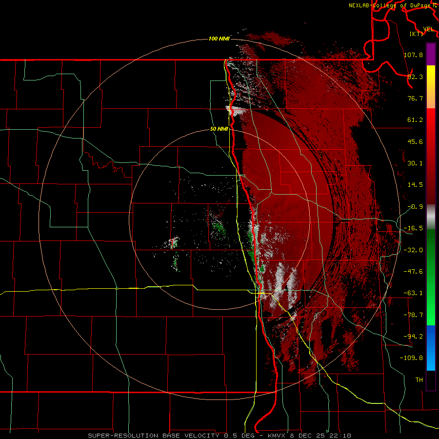This screenshot has width=439, height=439.
Task: Click the 92.3 velocity scale value
Action: tap(415, 77)
